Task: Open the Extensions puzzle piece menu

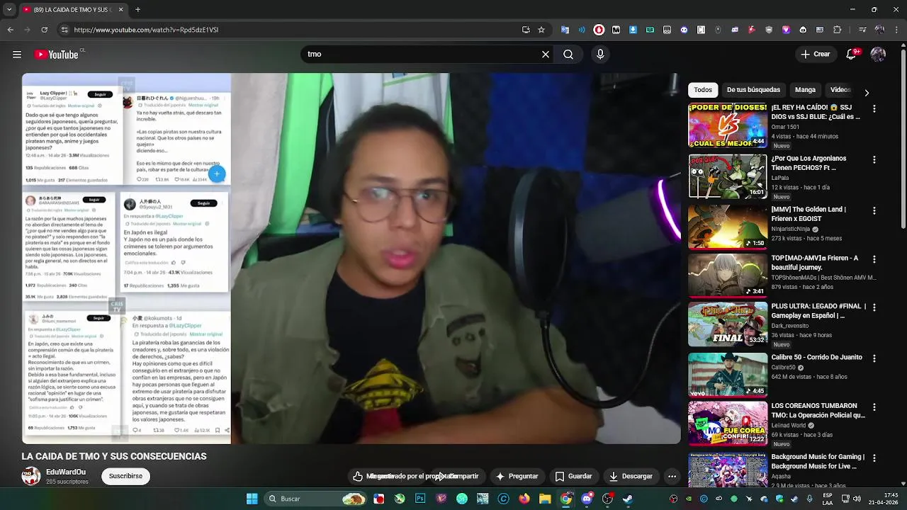Action: coord(838,30)
